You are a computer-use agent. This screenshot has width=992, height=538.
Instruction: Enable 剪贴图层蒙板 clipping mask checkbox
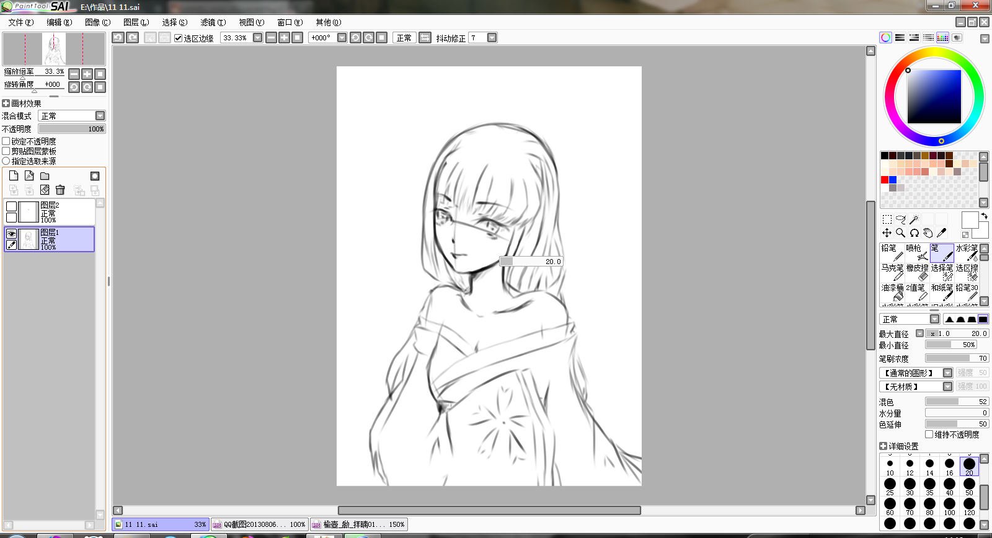tap(6, 151)
